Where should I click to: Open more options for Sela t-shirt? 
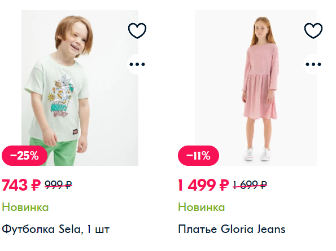(137, 64)
